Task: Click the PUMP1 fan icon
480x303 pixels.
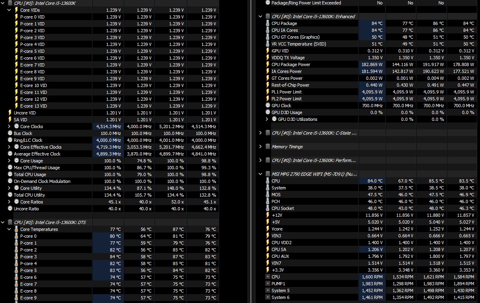Action: (x=268, y=284)
